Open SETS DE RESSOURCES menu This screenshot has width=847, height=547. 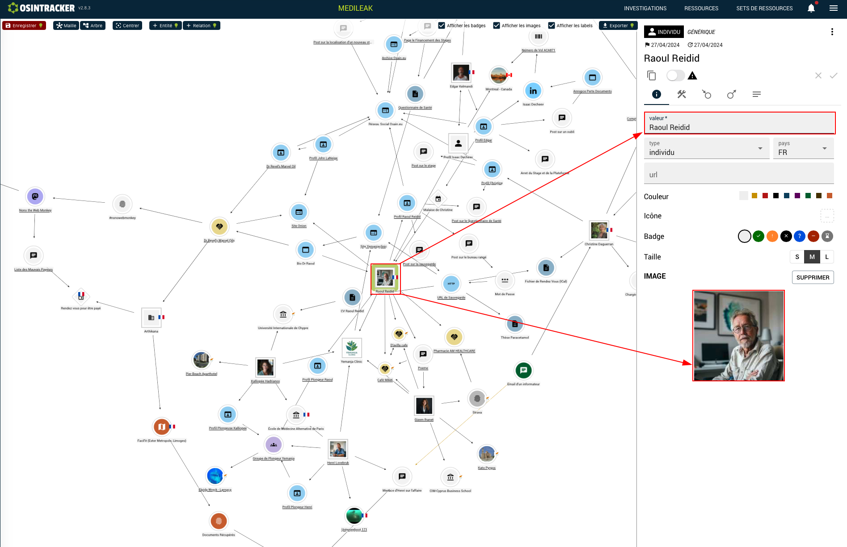tap(764, 8)
